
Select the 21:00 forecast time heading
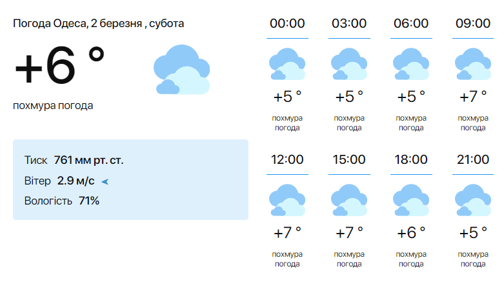(x=473, y=159)
